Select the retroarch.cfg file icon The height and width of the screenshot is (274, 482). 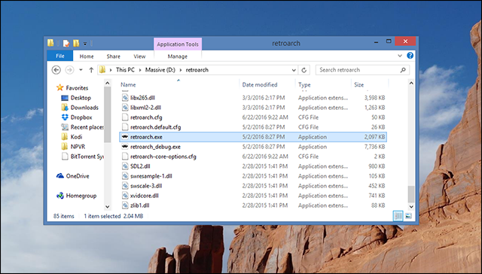point(125,117)
